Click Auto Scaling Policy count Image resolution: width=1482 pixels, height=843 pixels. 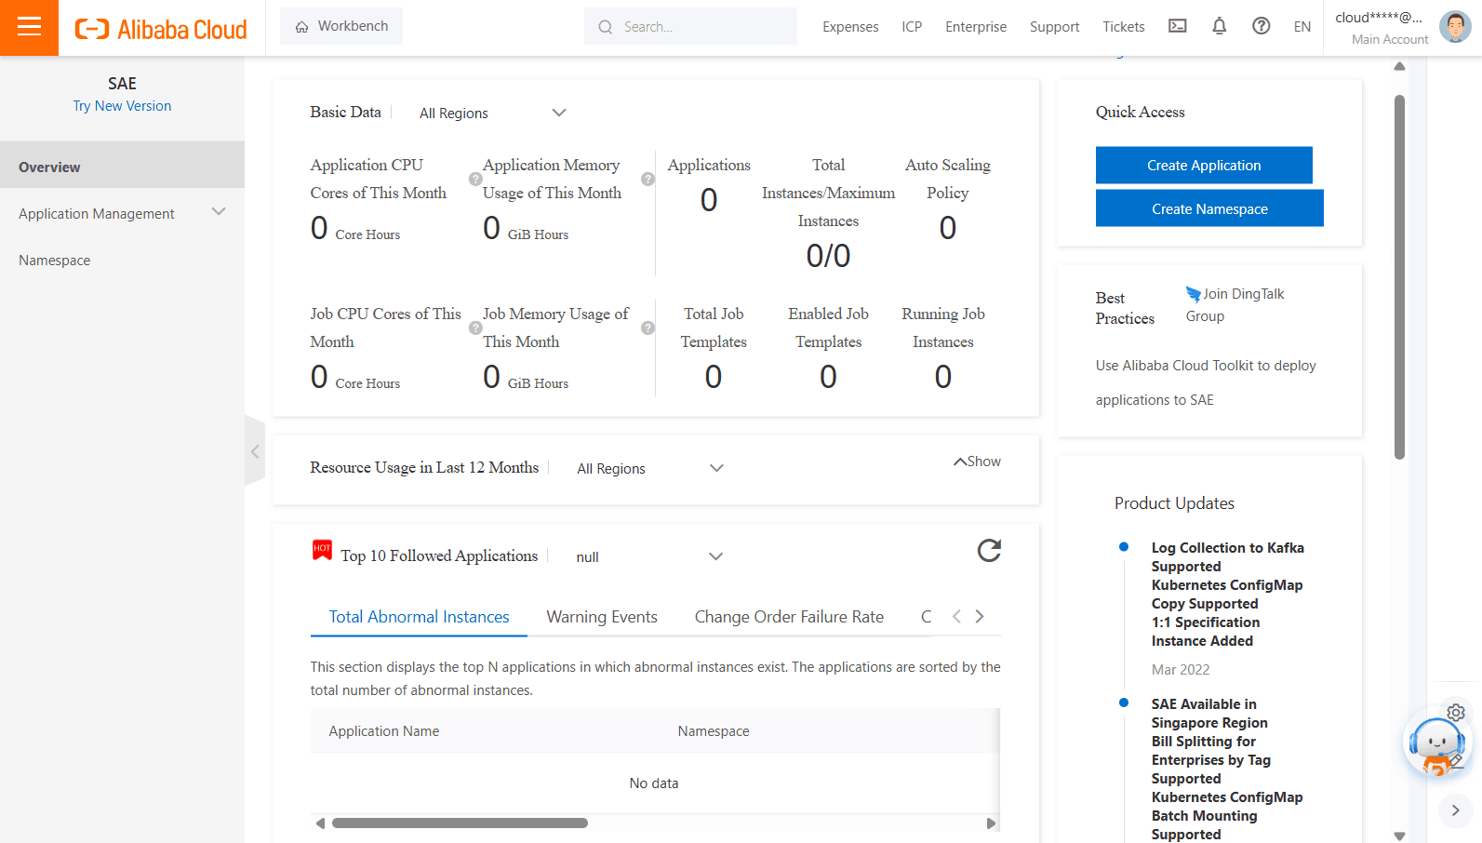[948, 228]
